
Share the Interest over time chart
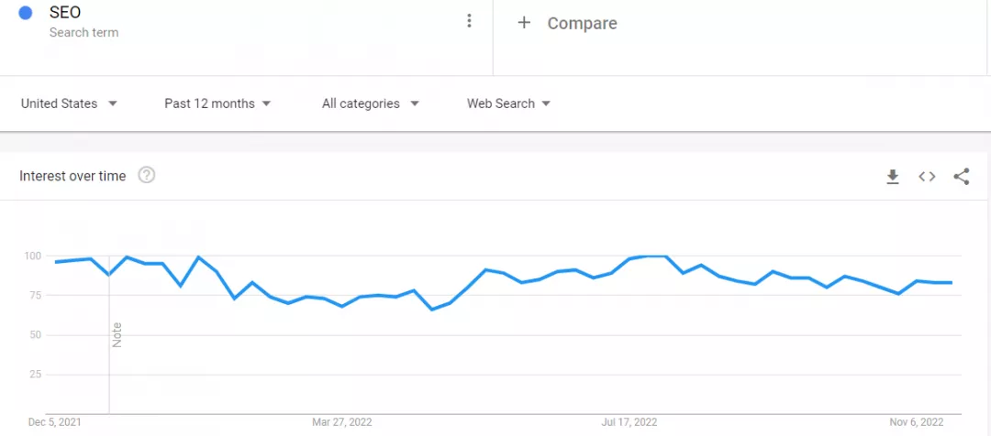click(962, 177)
